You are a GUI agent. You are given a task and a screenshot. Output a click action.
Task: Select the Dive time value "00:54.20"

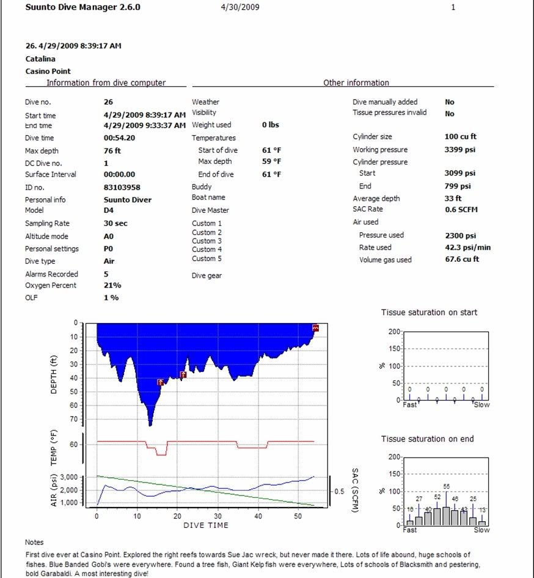119,138
